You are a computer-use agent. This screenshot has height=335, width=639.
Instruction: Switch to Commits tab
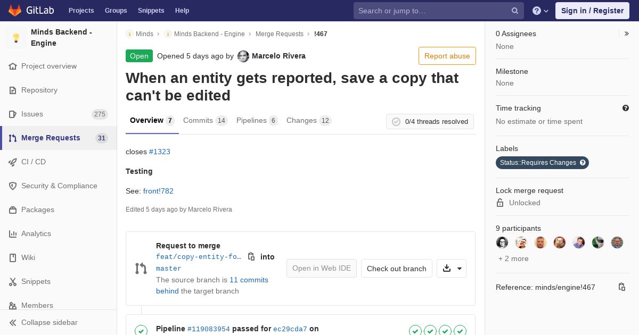coord(205,121)
